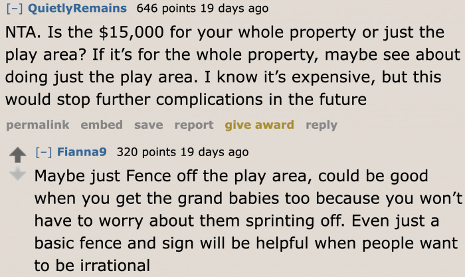Click the 320 points score

click(146, 152)
